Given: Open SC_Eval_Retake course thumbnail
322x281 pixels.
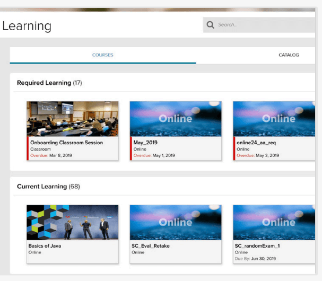Looking at the screenshot, I should 176,223.
